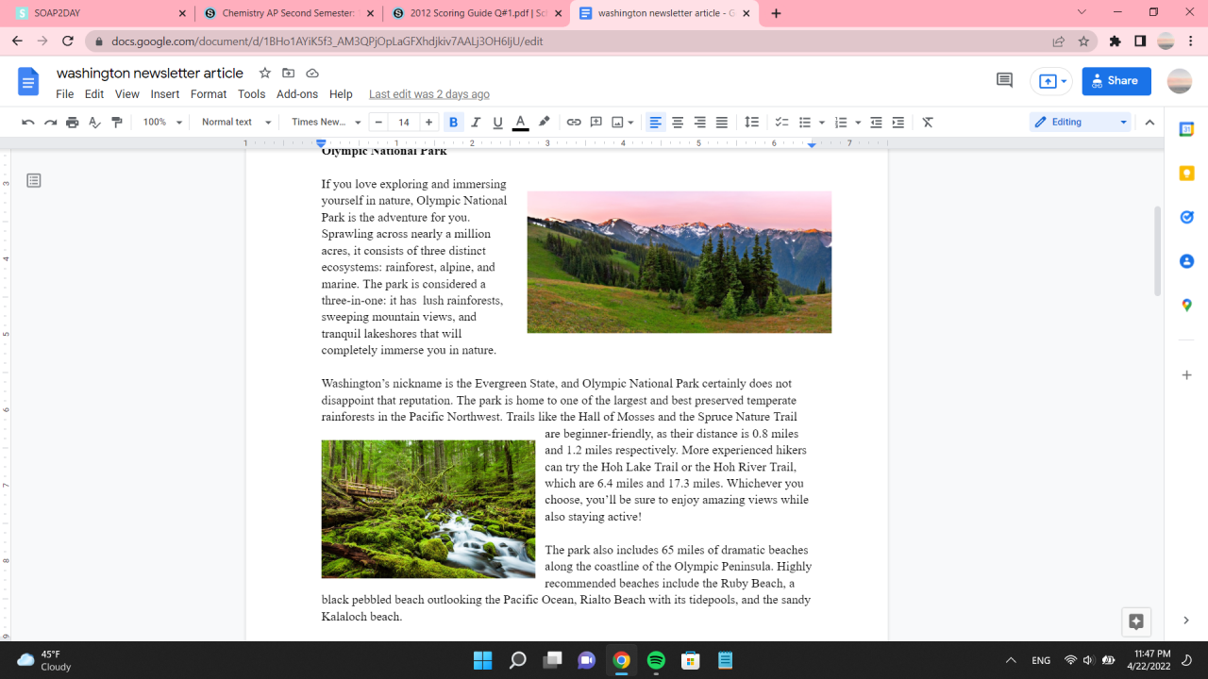Toggle Italic formatting
Screen dimensions: 1208x679
(476, 123)
